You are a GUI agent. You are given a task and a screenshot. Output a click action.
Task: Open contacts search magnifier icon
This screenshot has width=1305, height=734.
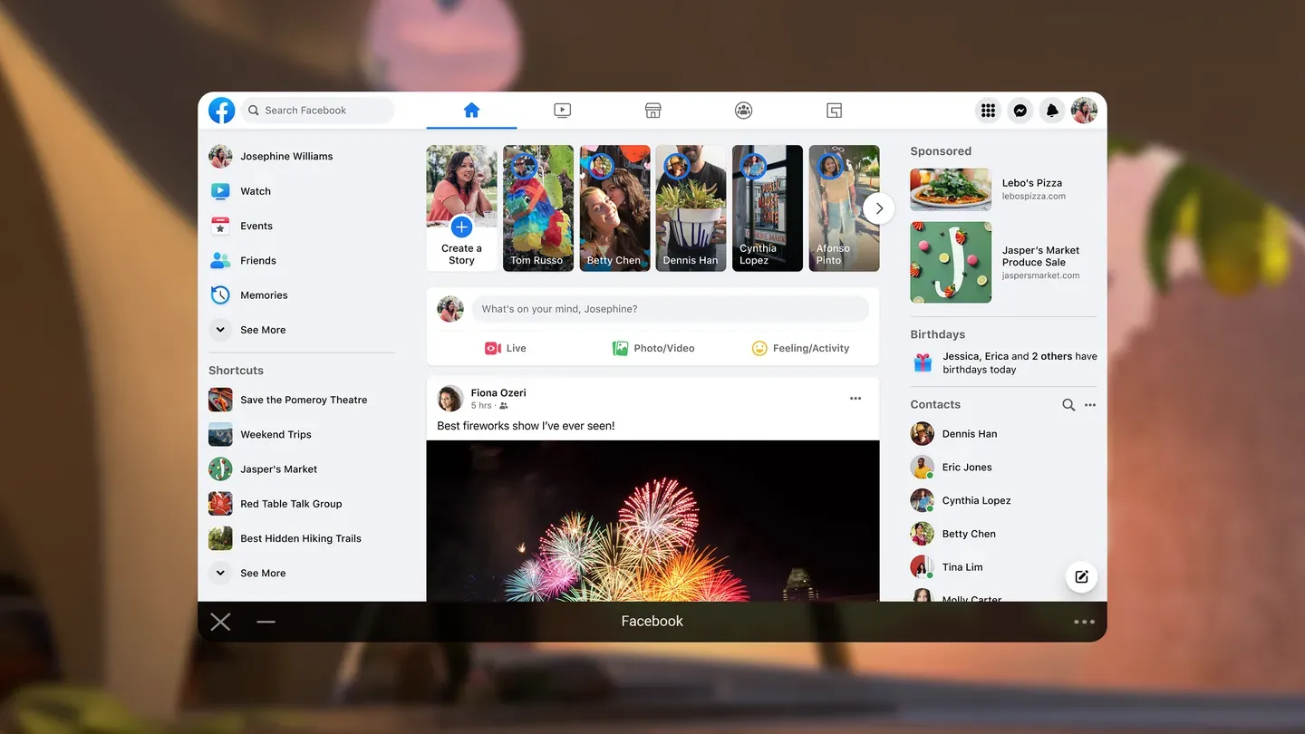point(1068,404)
